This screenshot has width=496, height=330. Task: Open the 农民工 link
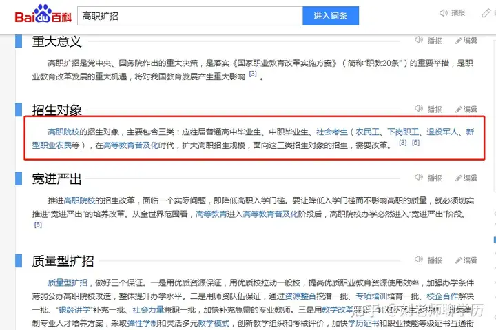click(367, 132)
